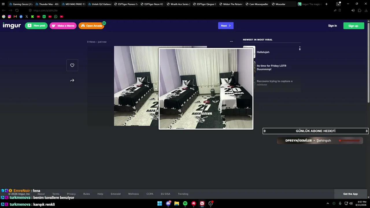Open File Explorer from the taskbar
The height and width of the screenshot is (208, 370).
[177, 203]
